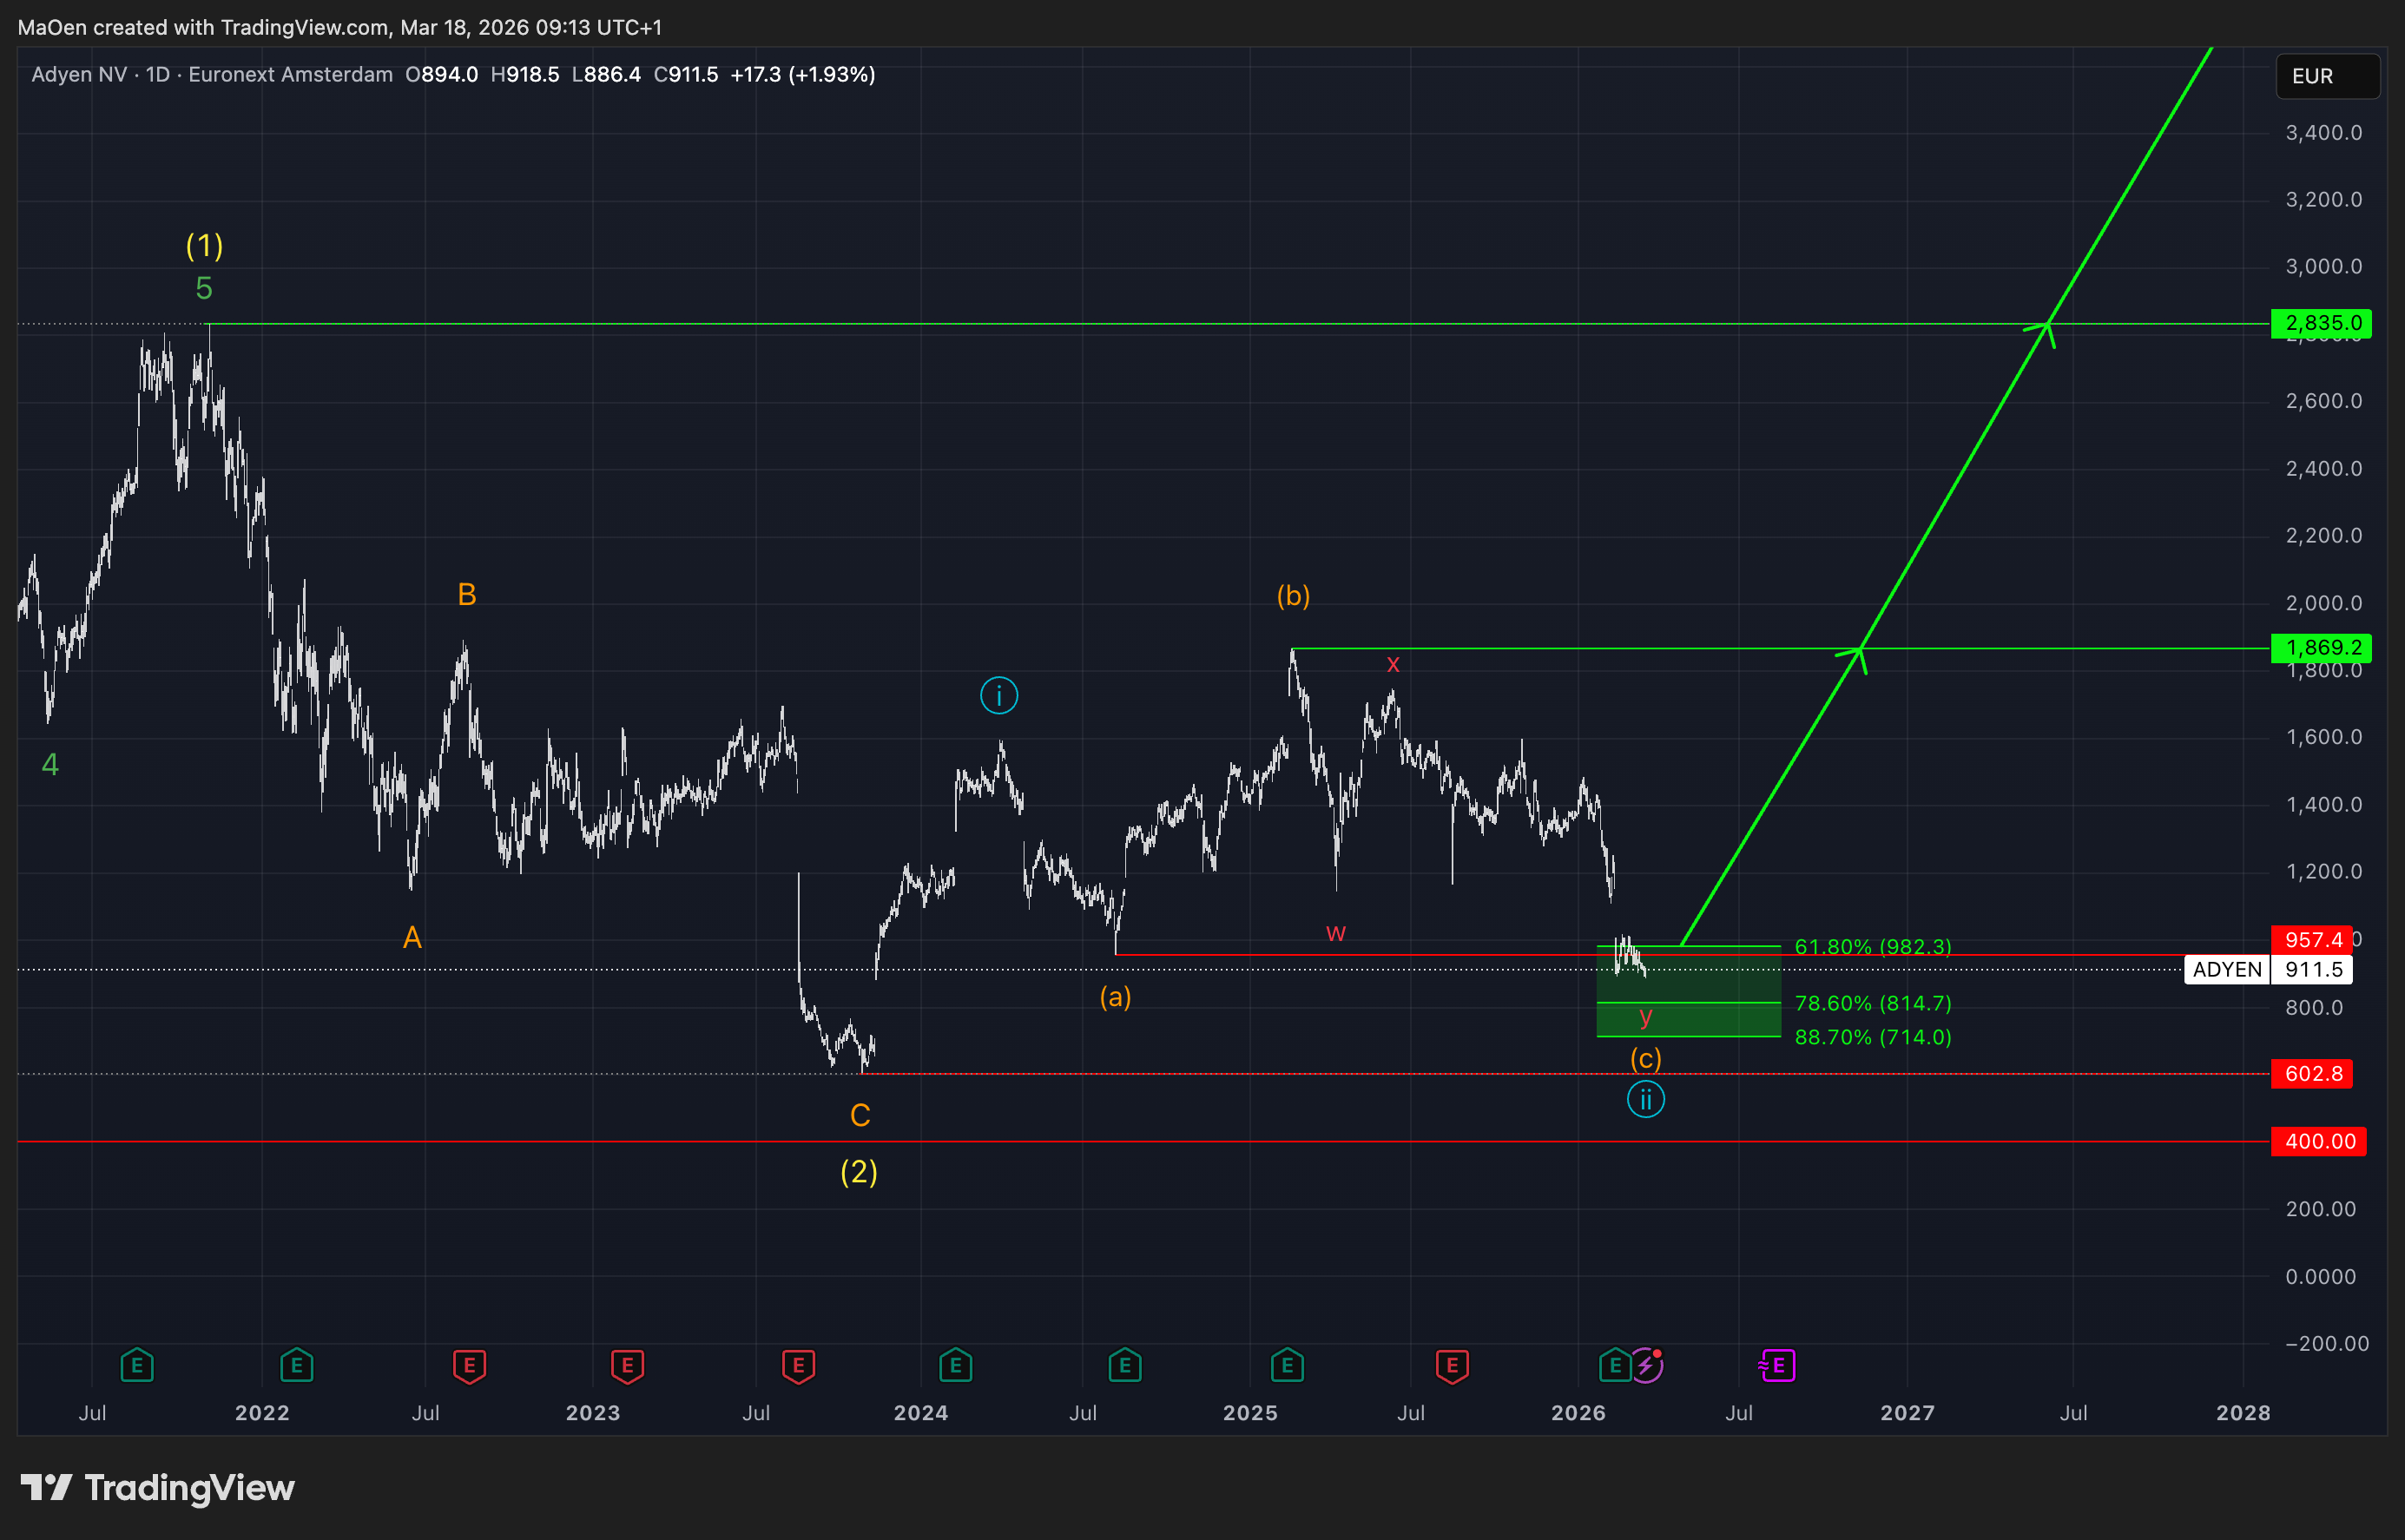
Task: Click the red 400.00 price label
Action: (2318, 1141)
